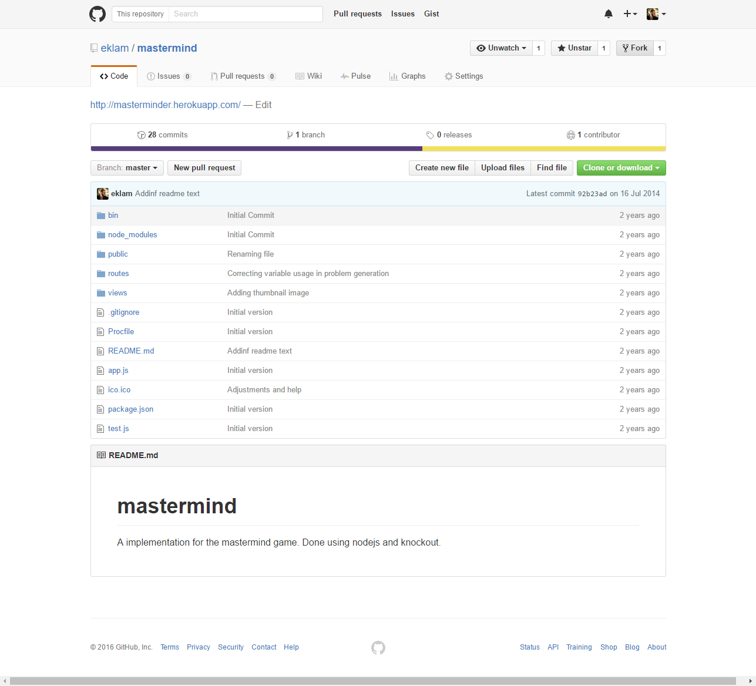Open the About footer link
Screen dimensions: 756x686
[x=657, y=647]
